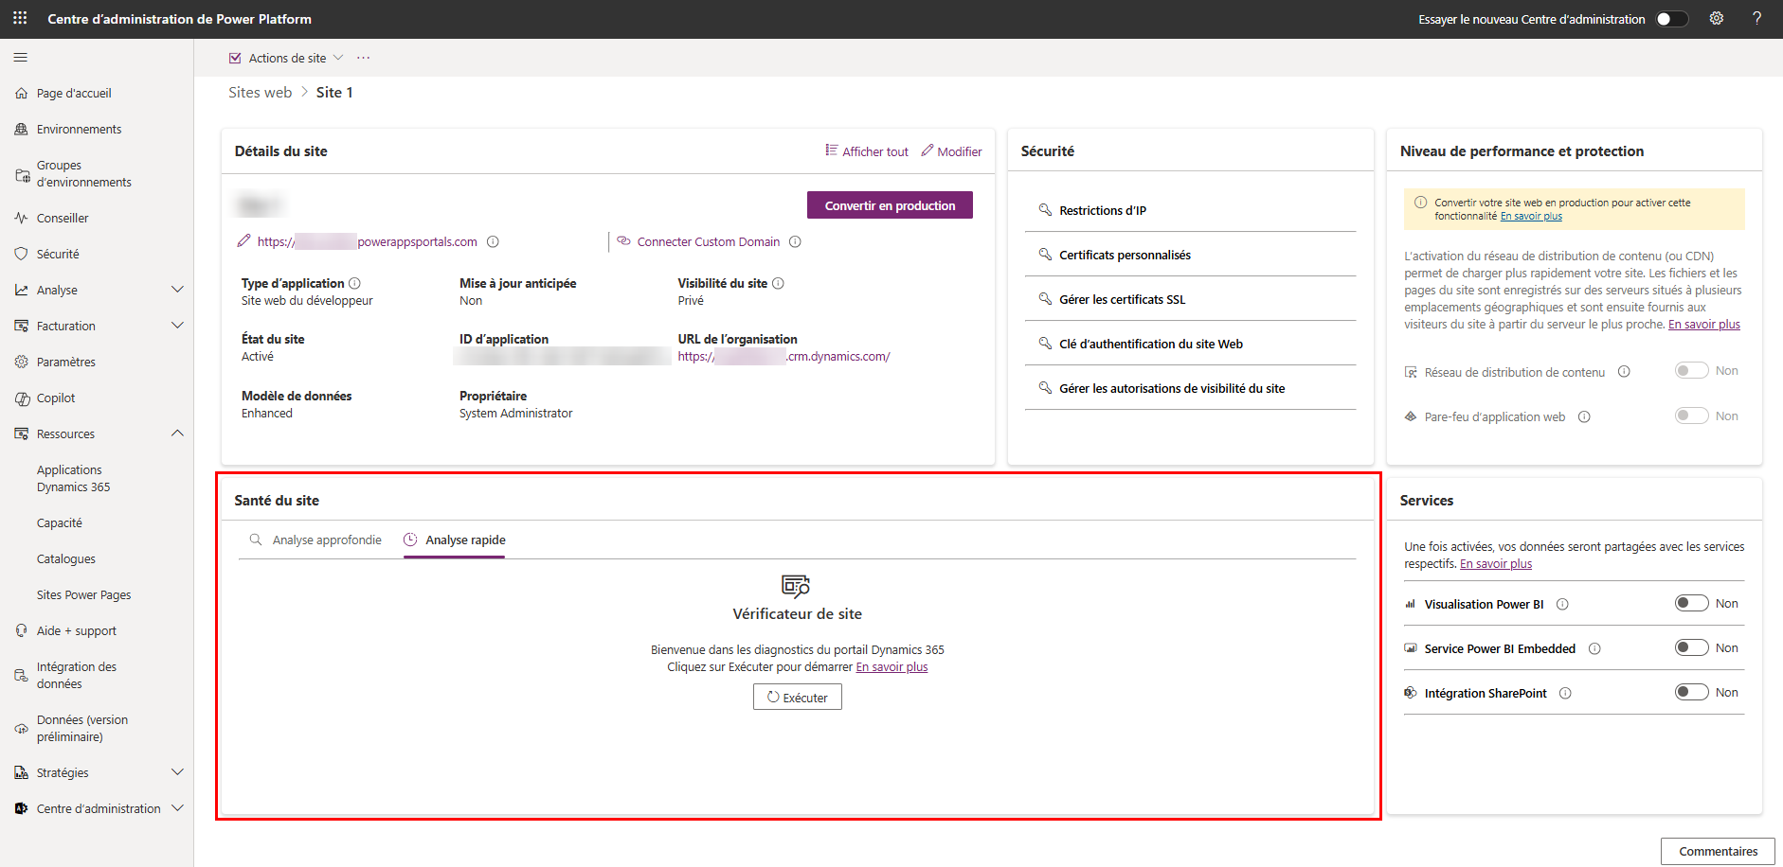The image size is (1783, 867).
Task: Click the Aide + support headset icon
Action: point(21,630)
